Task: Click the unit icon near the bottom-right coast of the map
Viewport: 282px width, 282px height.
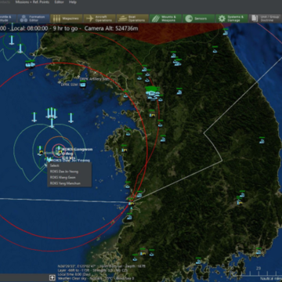Action: coord(258,251)
